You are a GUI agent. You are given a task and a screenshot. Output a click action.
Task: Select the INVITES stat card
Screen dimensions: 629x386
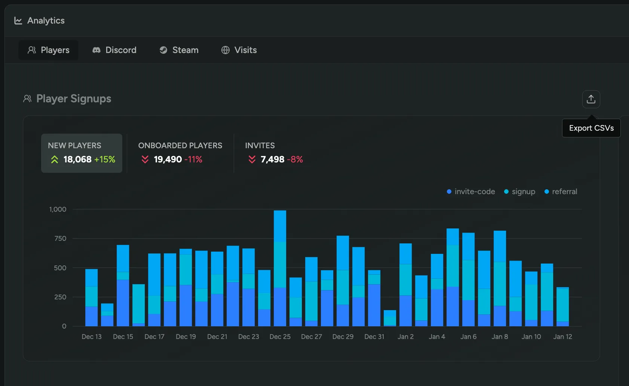[x=275, y=153]
